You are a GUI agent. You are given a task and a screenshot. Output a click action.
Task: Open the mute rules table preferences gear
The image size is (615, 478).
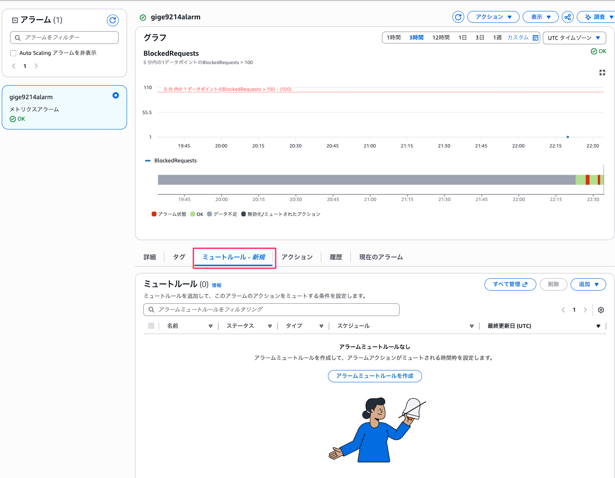(601, 310)
